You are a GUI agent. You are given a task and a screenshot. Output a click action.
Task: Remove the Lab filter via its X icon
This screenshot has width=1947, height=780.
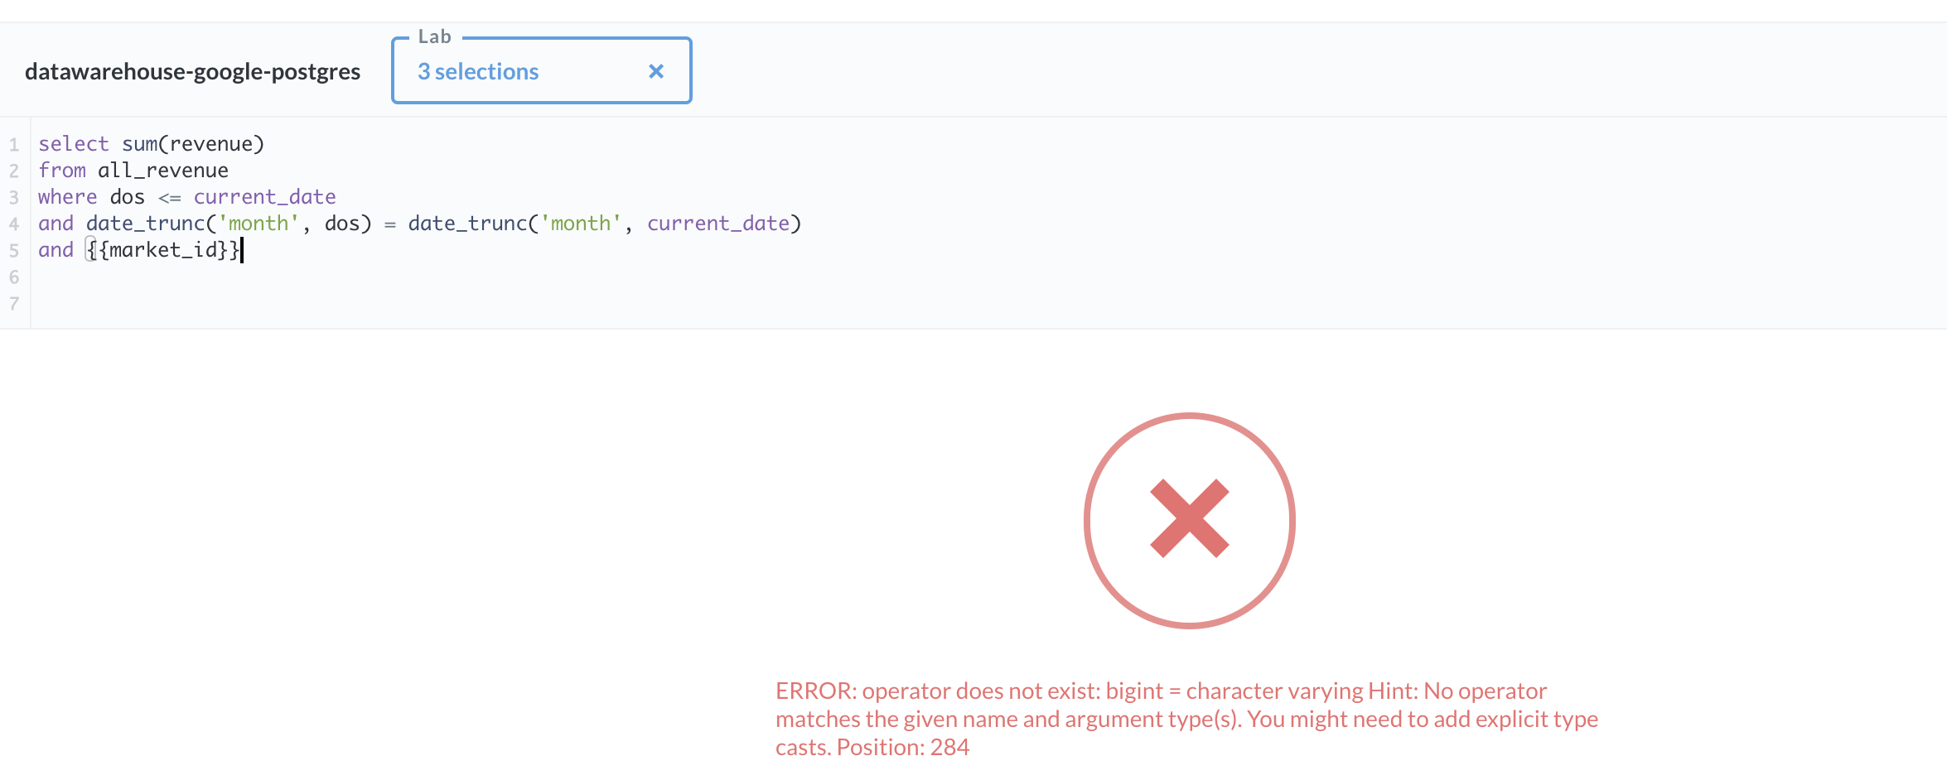[x=655, y=71]
